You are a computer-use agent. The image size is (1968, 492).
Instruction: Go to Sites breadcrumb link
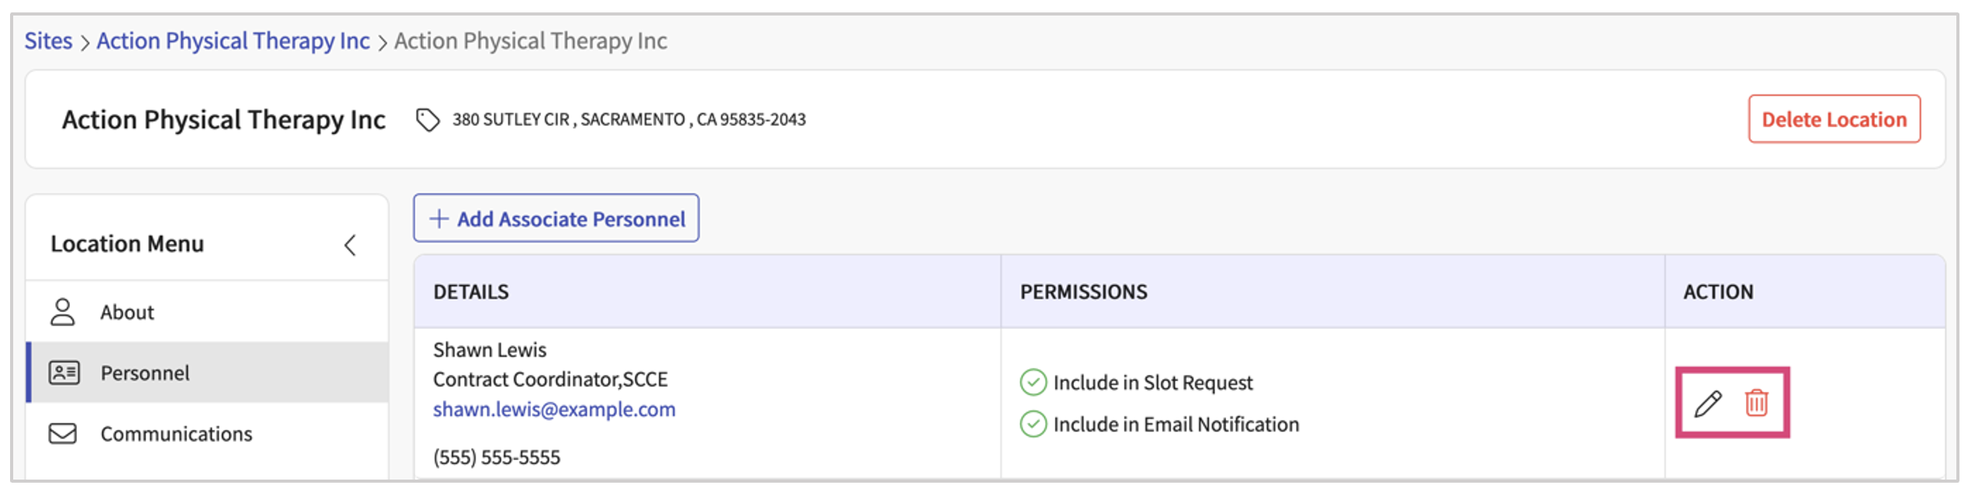click(48, 40)
